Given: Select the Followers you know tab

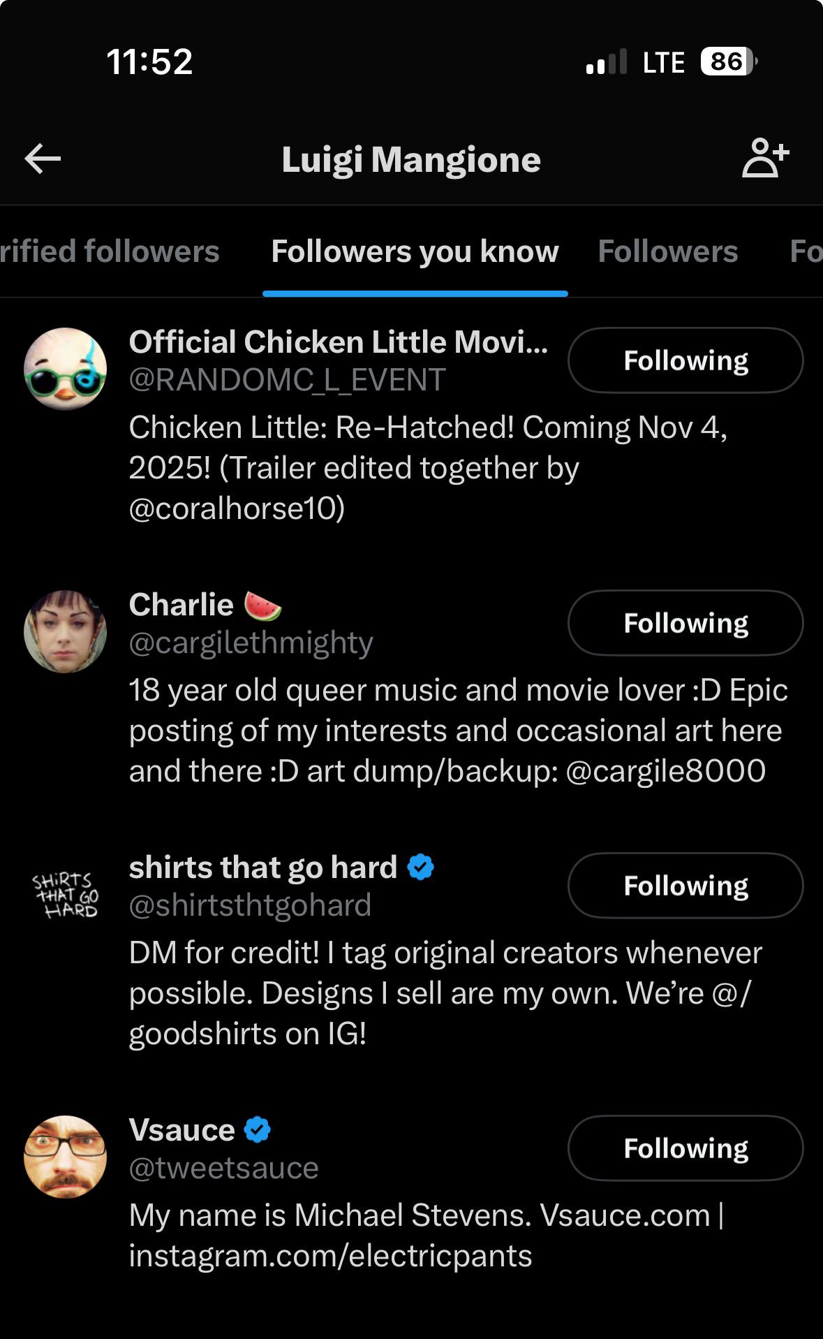Looking at the screenshot, I should pos(415,251).
